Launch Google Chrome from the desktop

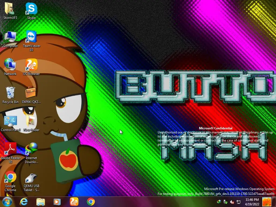[x=11, y=181]
